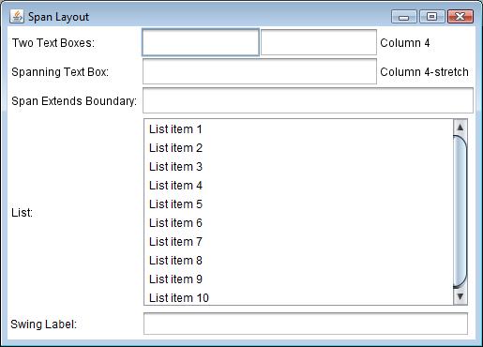
Task: Select List item 6
Action: (x=298, y=223)
